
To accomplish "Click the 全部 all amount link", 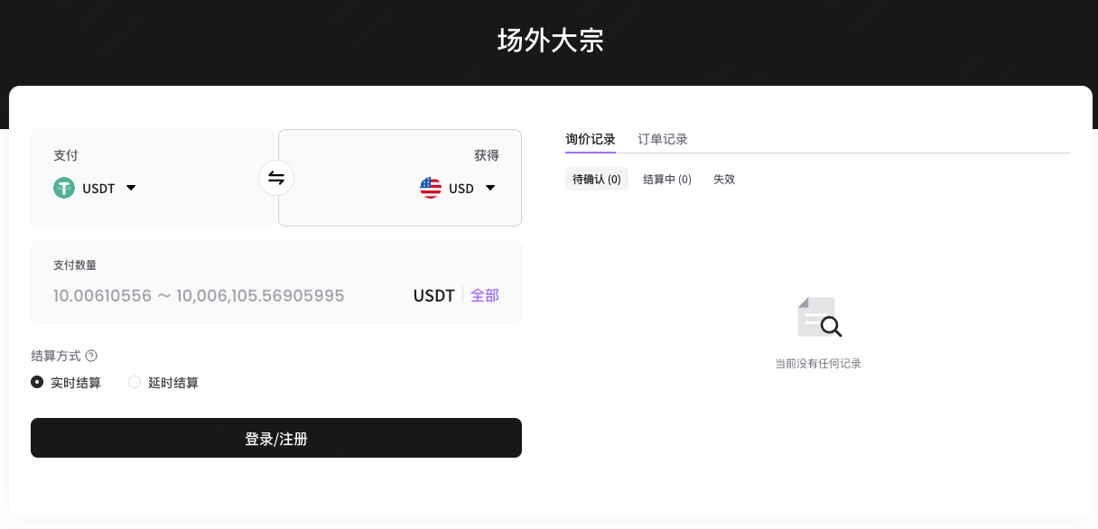I will [485, 295].
